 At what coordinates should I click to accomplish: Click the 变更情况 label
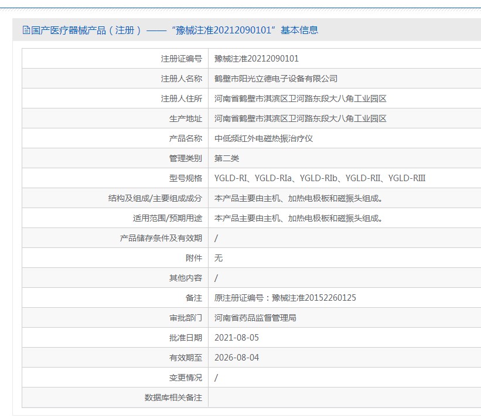coord(185,378)
